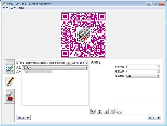Open the SELECT step in the sidebar
The image size is (167, 126).
click(x=9, y=67)
